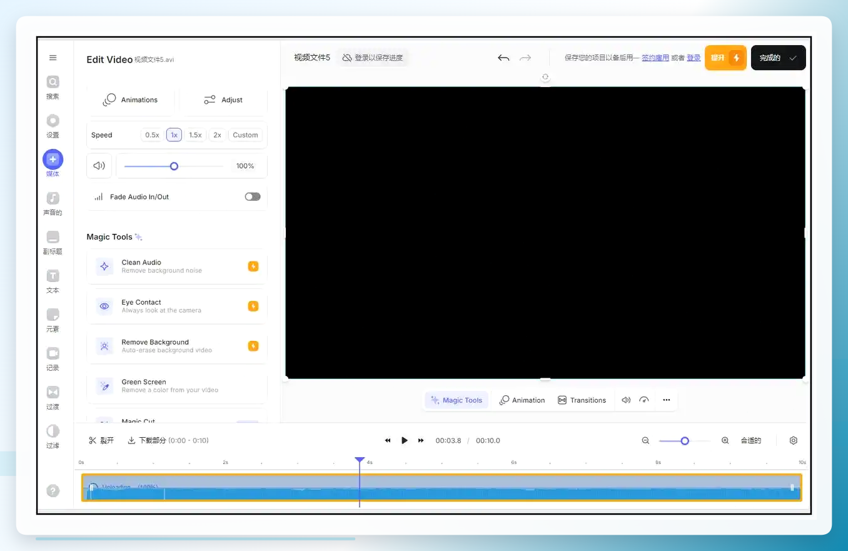This screenshot has width=848, height=551.
Task: Open the 文本 text sidebar section
Action: pyautogui.click(x=53, y=281)
